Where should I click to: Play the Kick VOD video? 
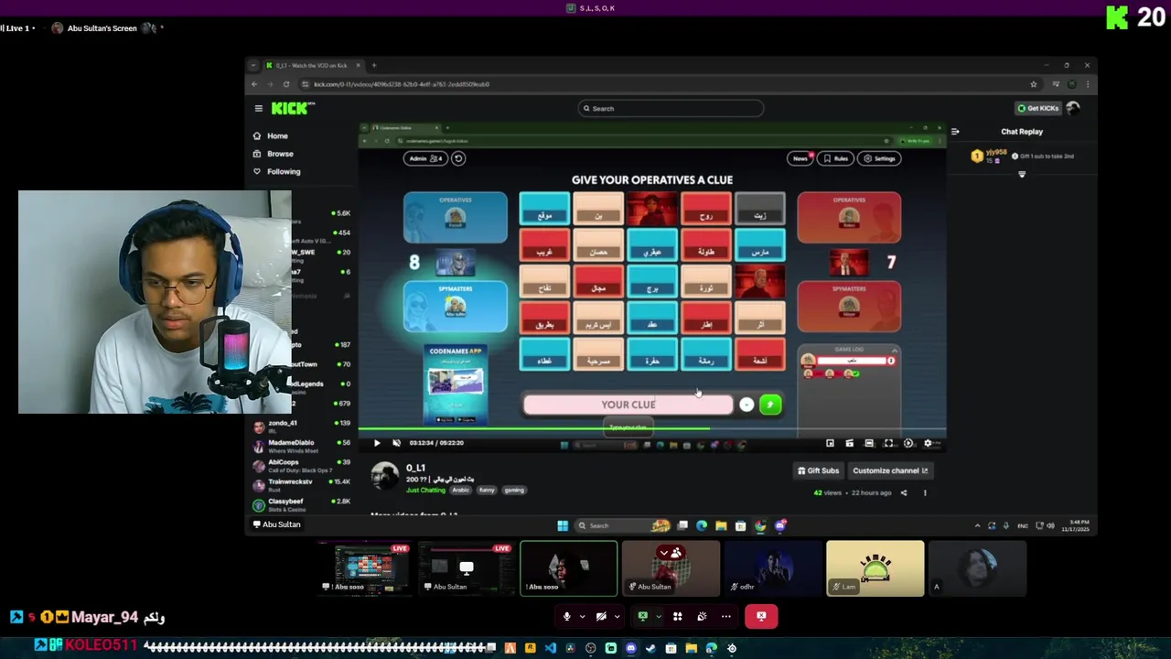point(377,443)
